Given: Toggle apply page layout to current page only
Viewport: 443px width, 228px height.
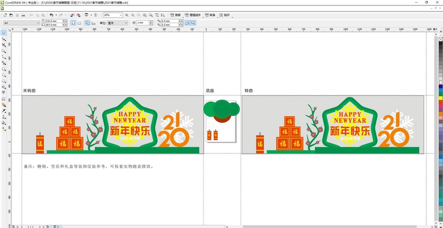Looking at the screenshot, I should [94, 23].
